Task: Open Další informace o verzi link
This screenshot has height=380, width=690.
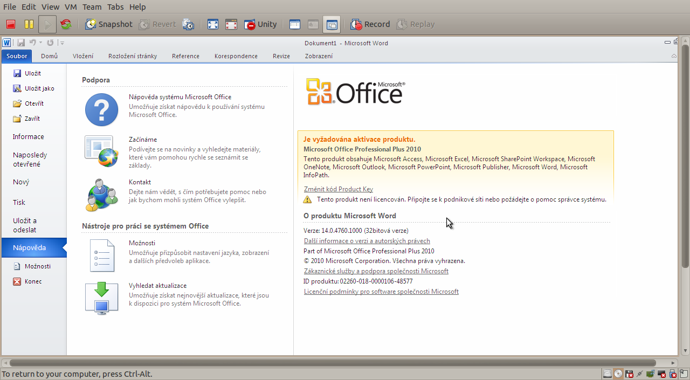Action: [x=367, y=241]
